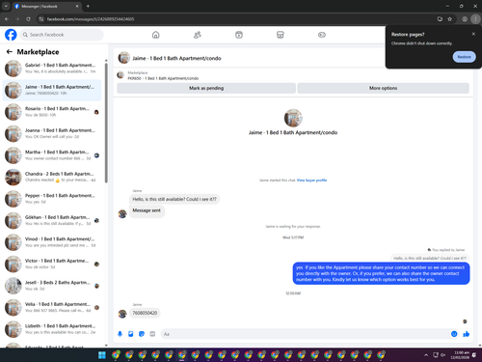Open Velia's conversation
This screenshot has height=362, width=482.
point(52,307)
